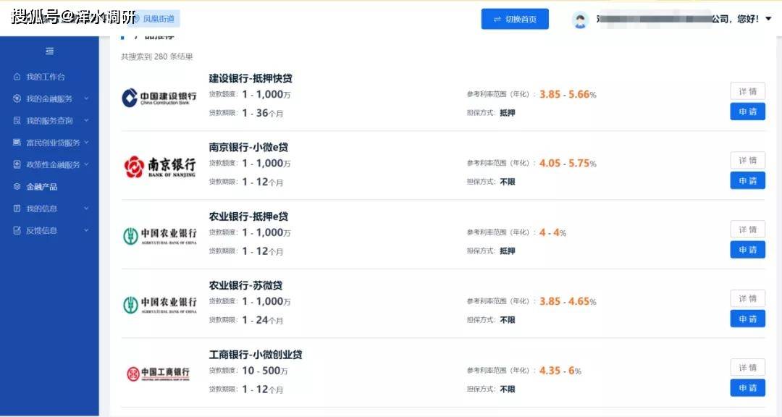Open the 金融产品 menu item
This screenshot has height=417, width=782.
tap(41, 187)
